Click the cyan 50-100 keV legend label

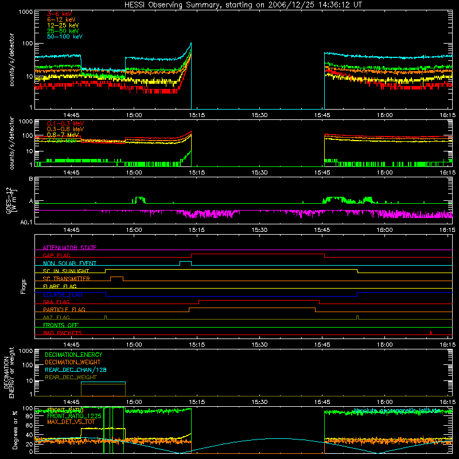coord(64,37)
